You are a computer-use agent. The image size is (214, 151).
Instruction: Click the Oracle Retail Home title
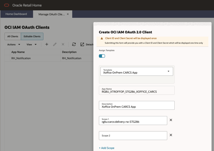click(27, 5)
